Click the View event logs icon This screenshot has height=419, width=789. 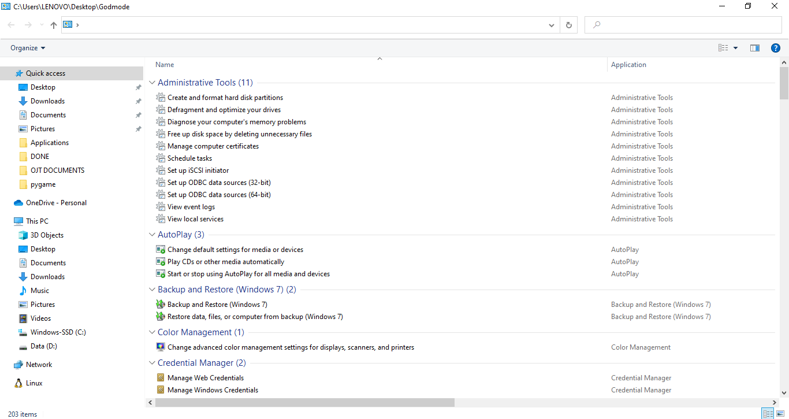pyautogui.click(x=161, y=207)
